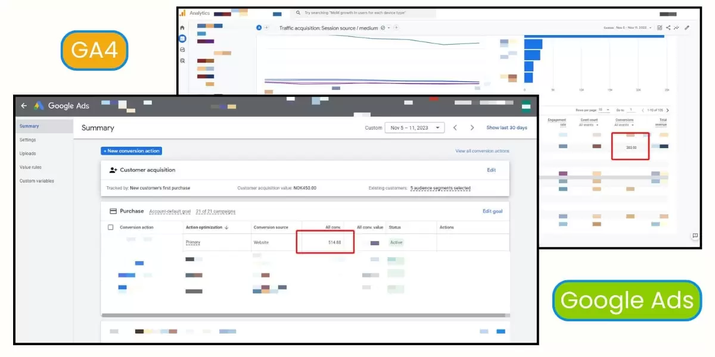Click the check-circle icon after the report title
Viewport: 715px width, 357px height.
click(383, 28)
